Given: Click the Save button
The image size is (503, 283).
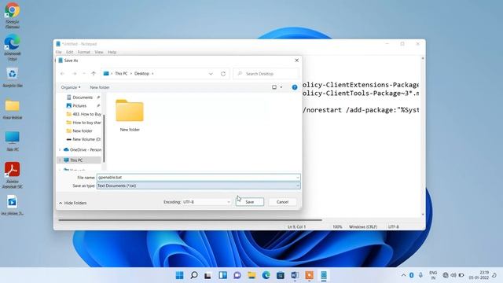Looking at the screenshot, I should tap(250, 202).
